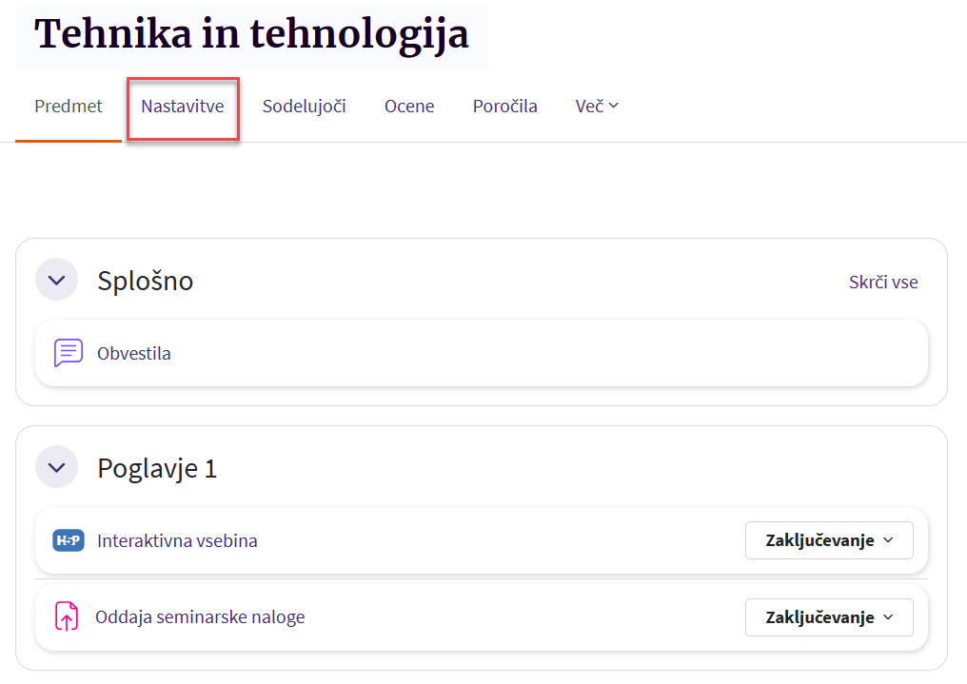Open the Oddaja seminarske naloge link

(200, 617)
